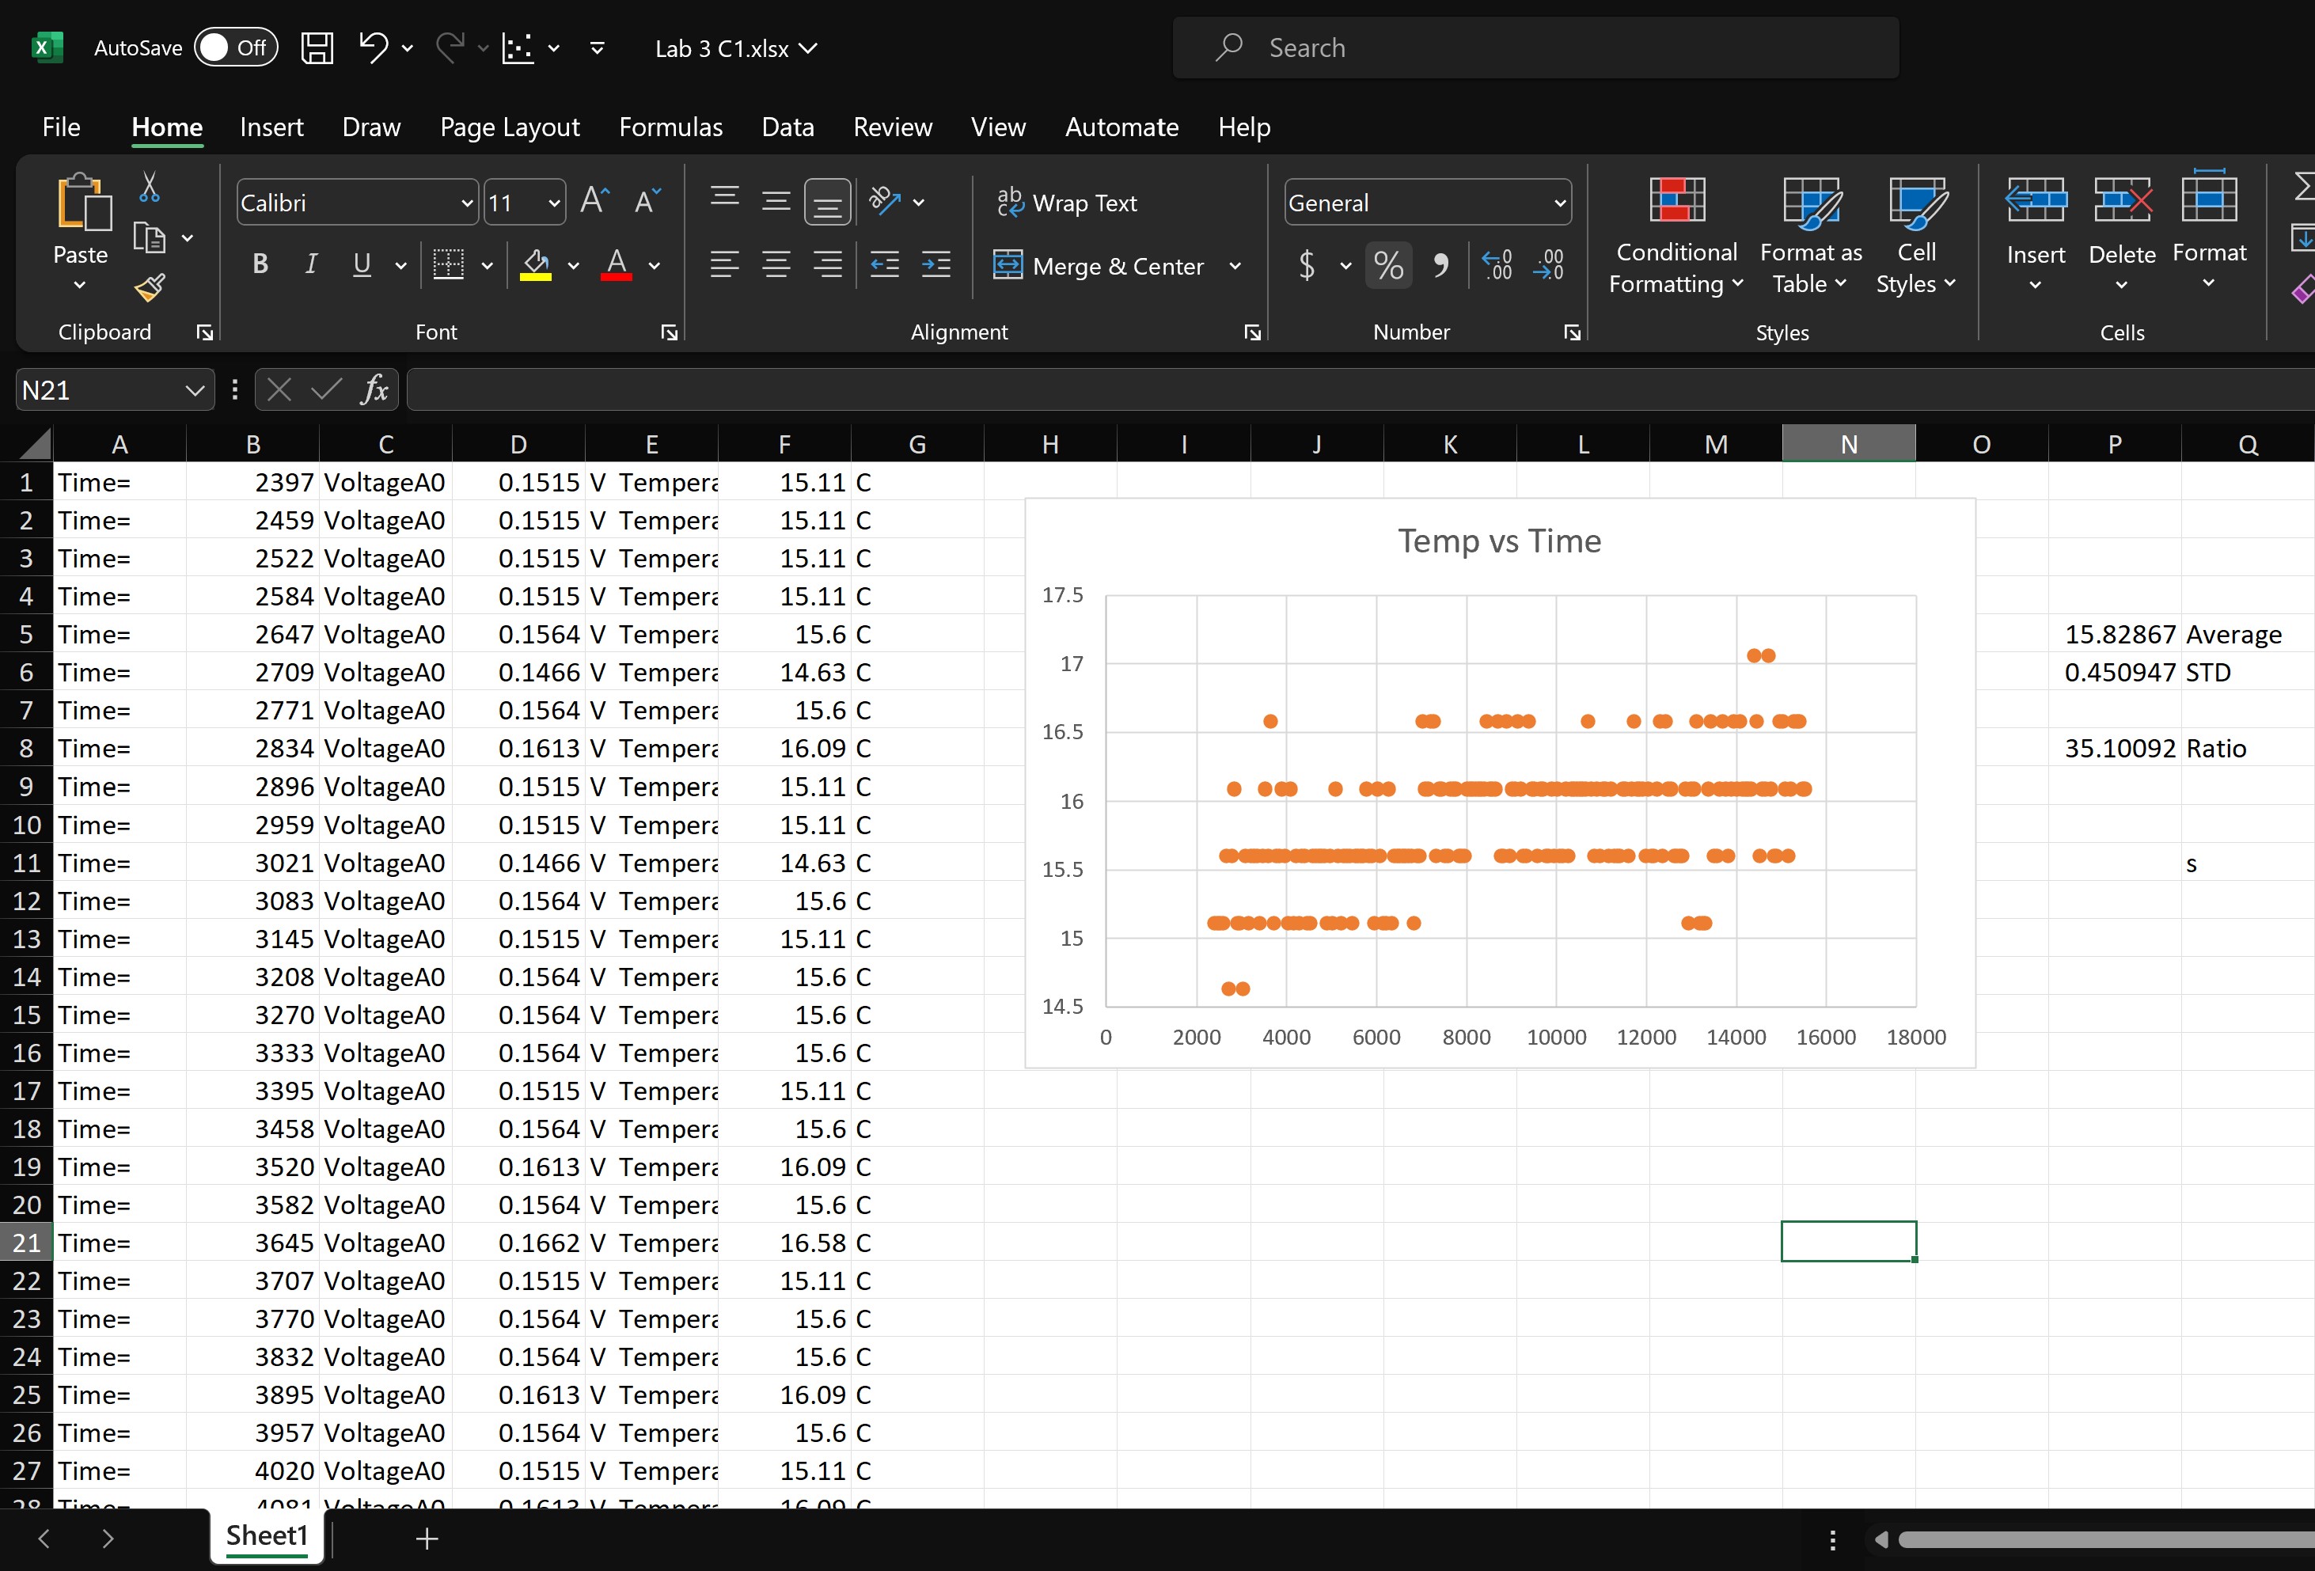
Task: Apply Percent number style
Action: click(x=1388, y=265)
